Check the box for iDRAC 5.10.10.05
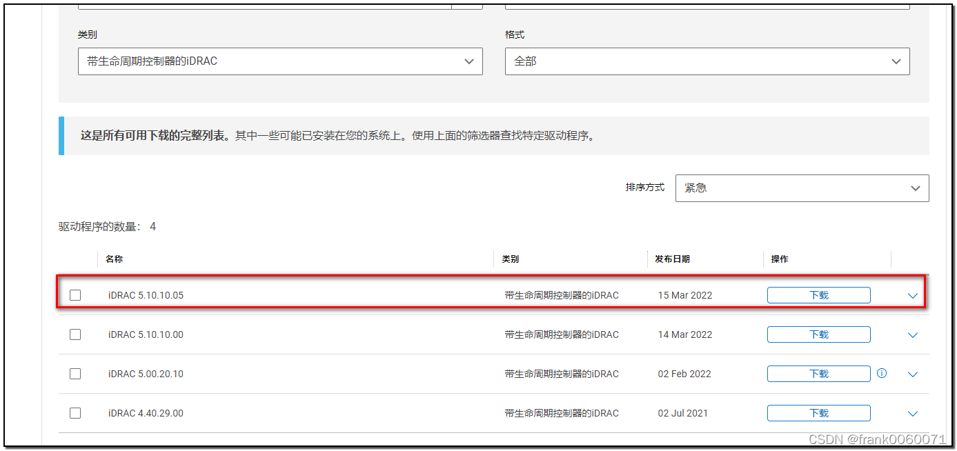The image size is (957, 451). click(75, 295)
